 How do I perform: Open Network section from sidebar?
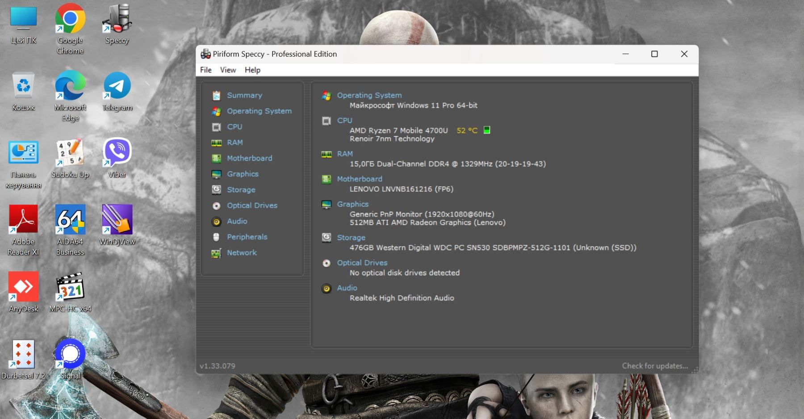click(242, 252)
